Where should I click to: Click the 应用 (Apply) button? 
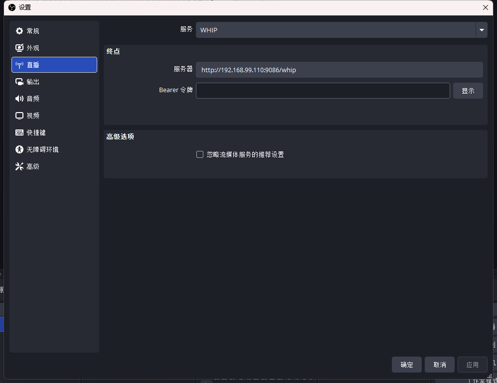coord(472,364)
